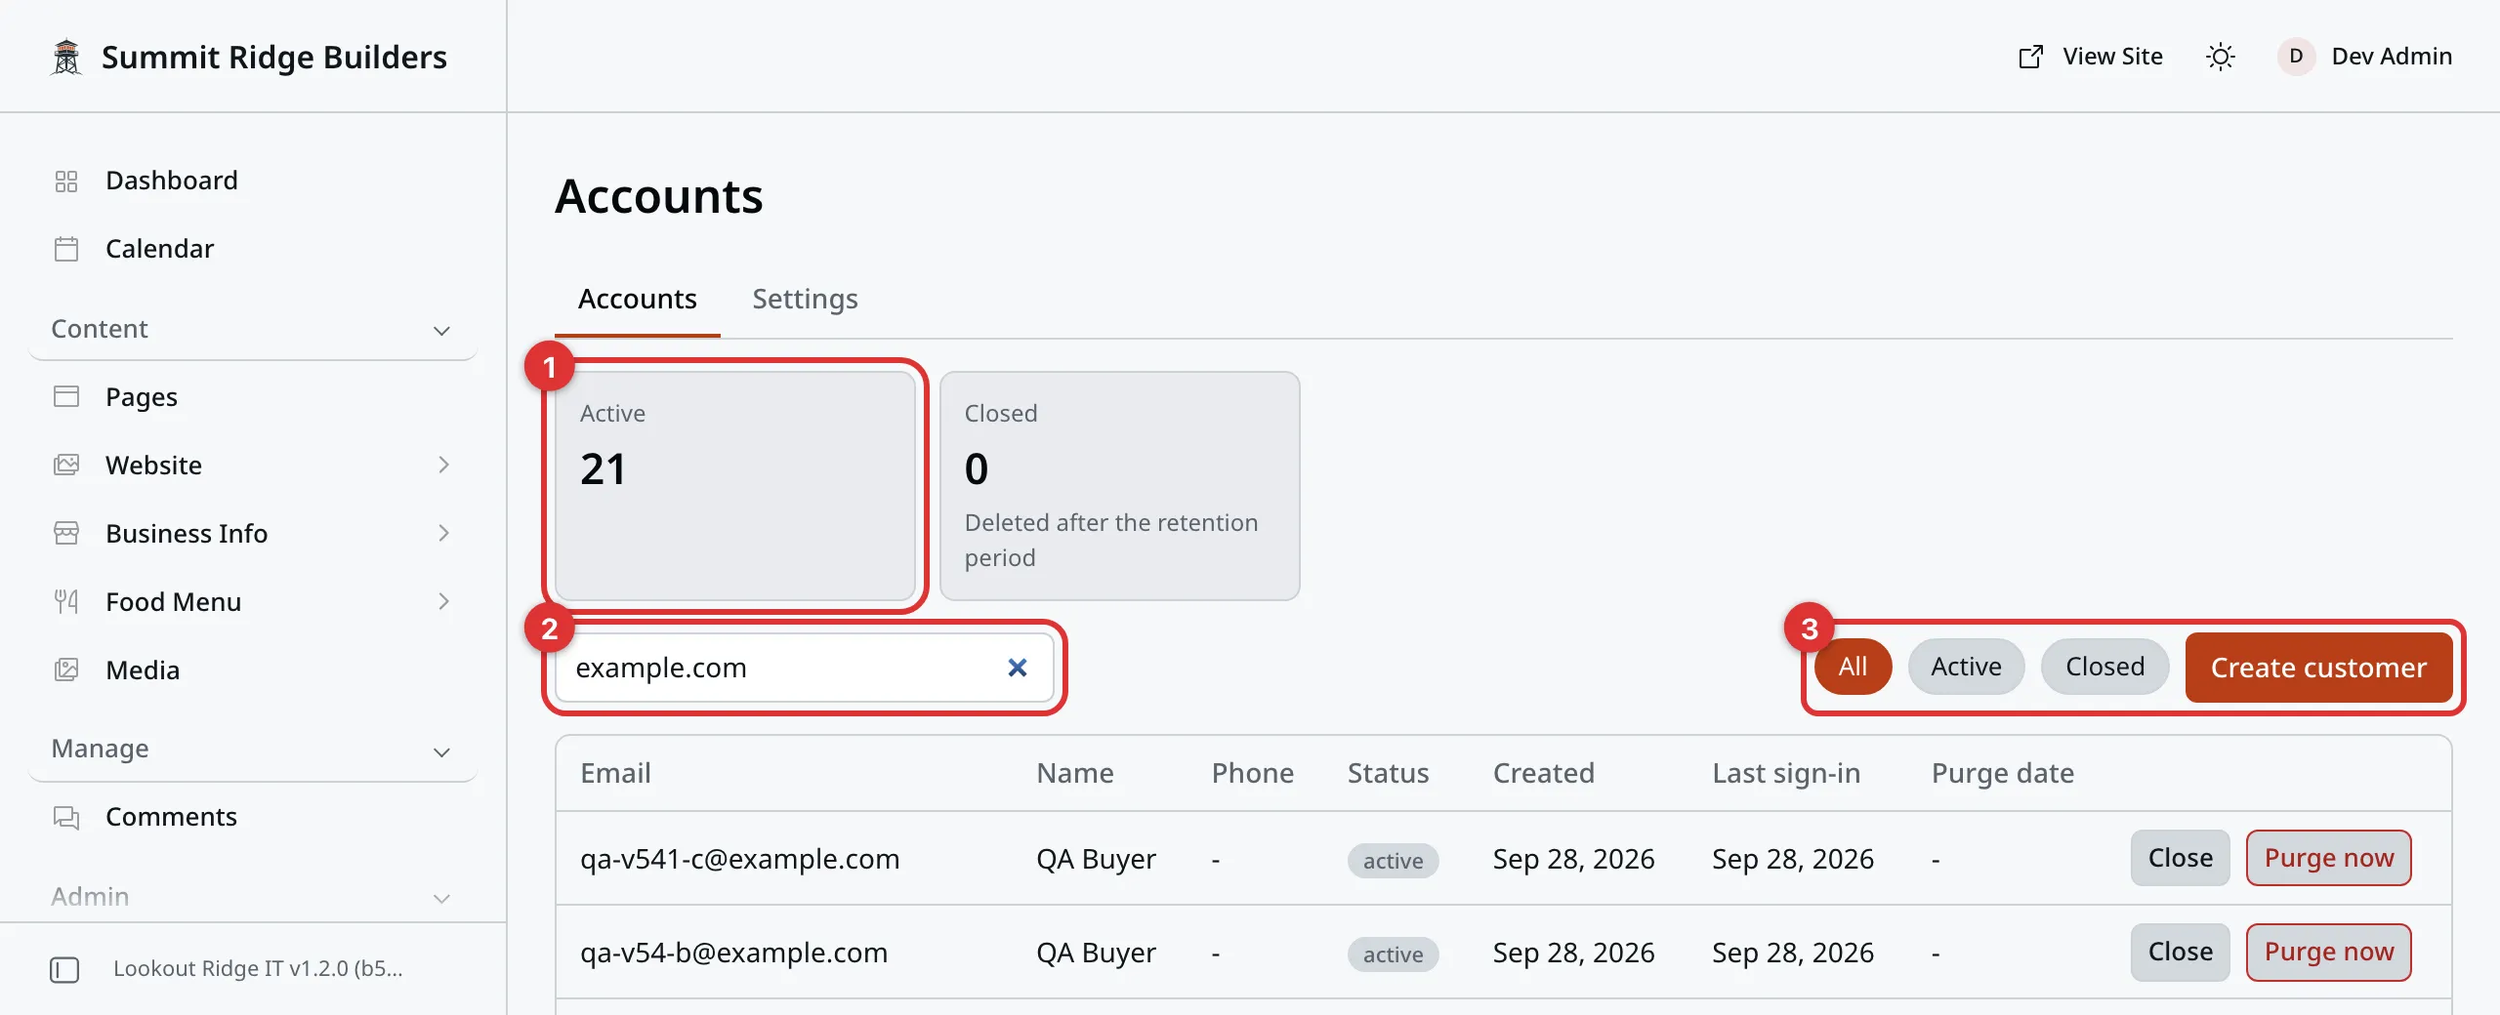Collapse the Content section
Viewport: 2500px width, 1015px height.
click(441, 330)
